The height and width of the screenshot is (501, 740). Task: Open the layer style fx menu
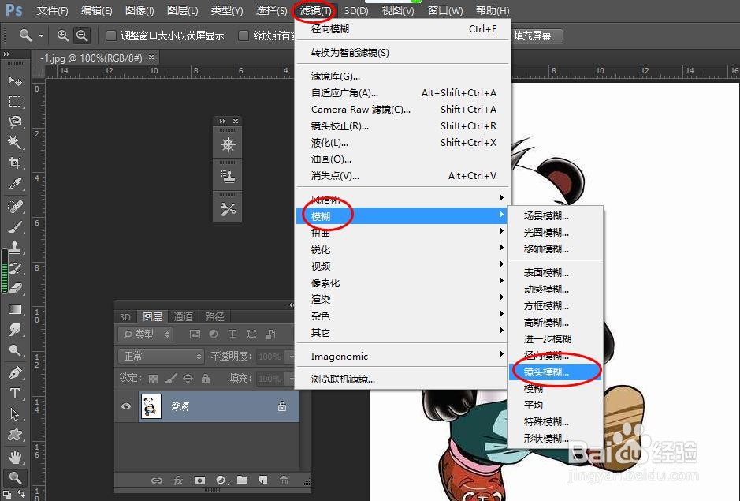178,480
